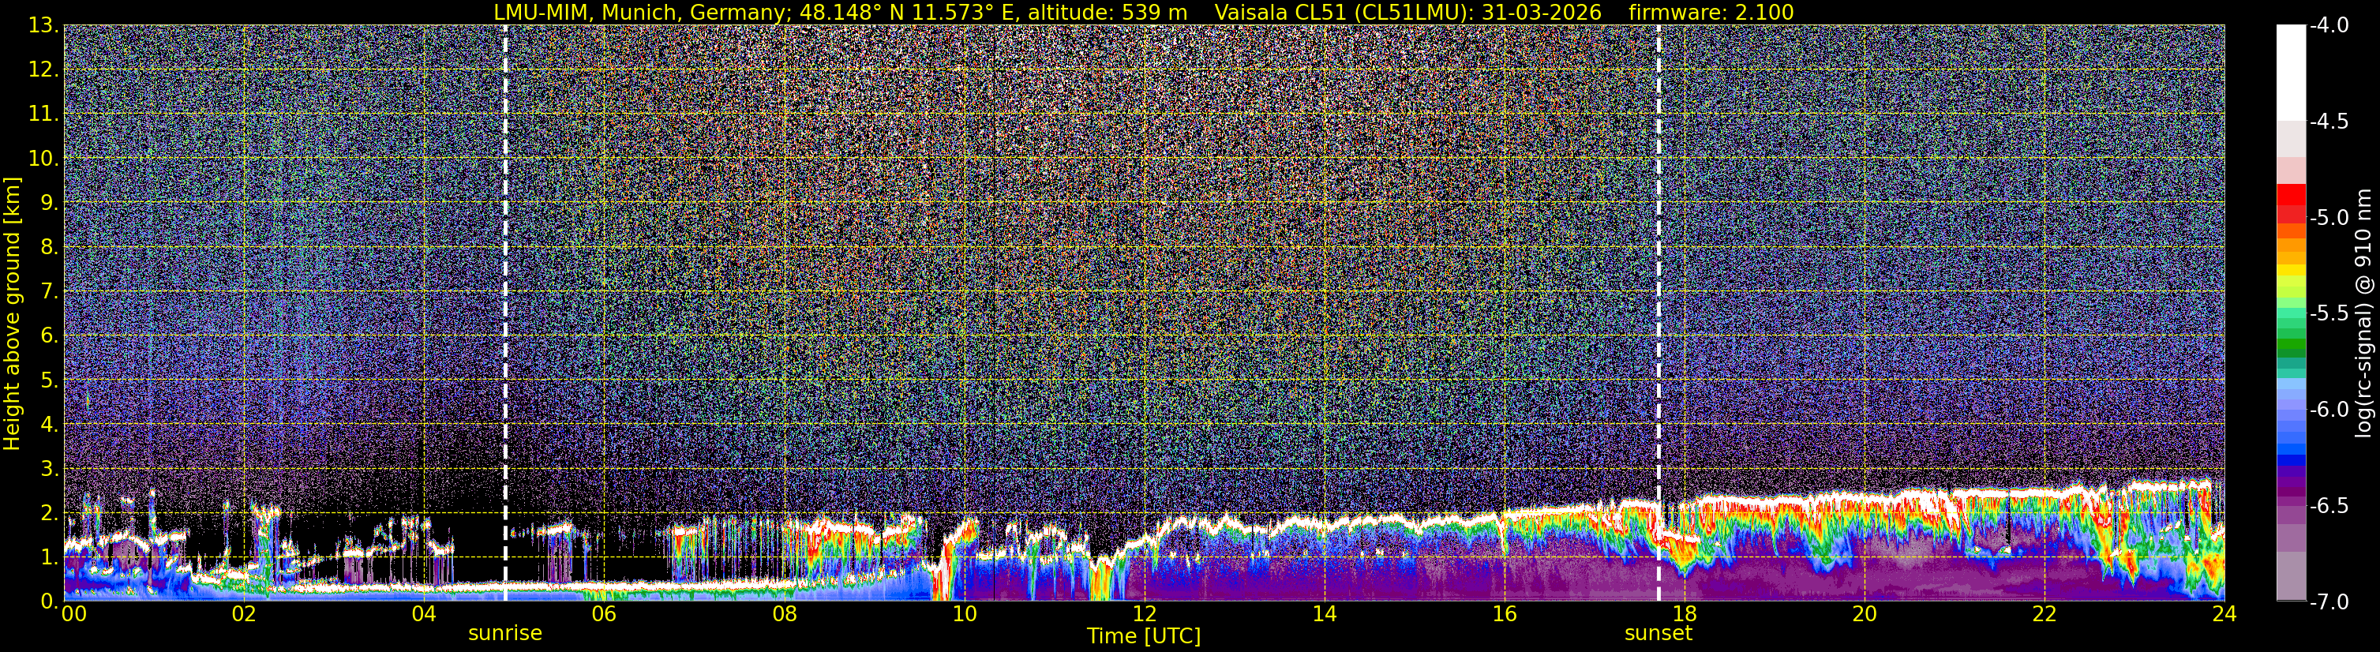
Task: Click the '11.' height axis tick label
Action: [43, 114]
